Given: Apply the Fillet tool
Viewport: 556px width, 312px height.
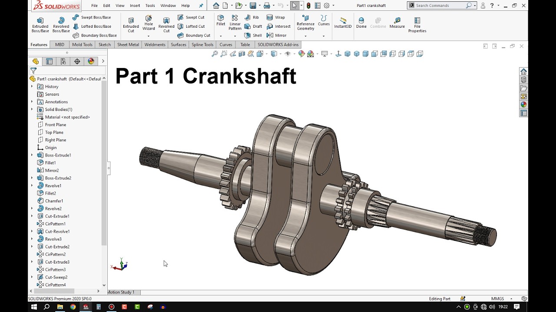Looking at the screenshot, I should [x=221, y=20].
